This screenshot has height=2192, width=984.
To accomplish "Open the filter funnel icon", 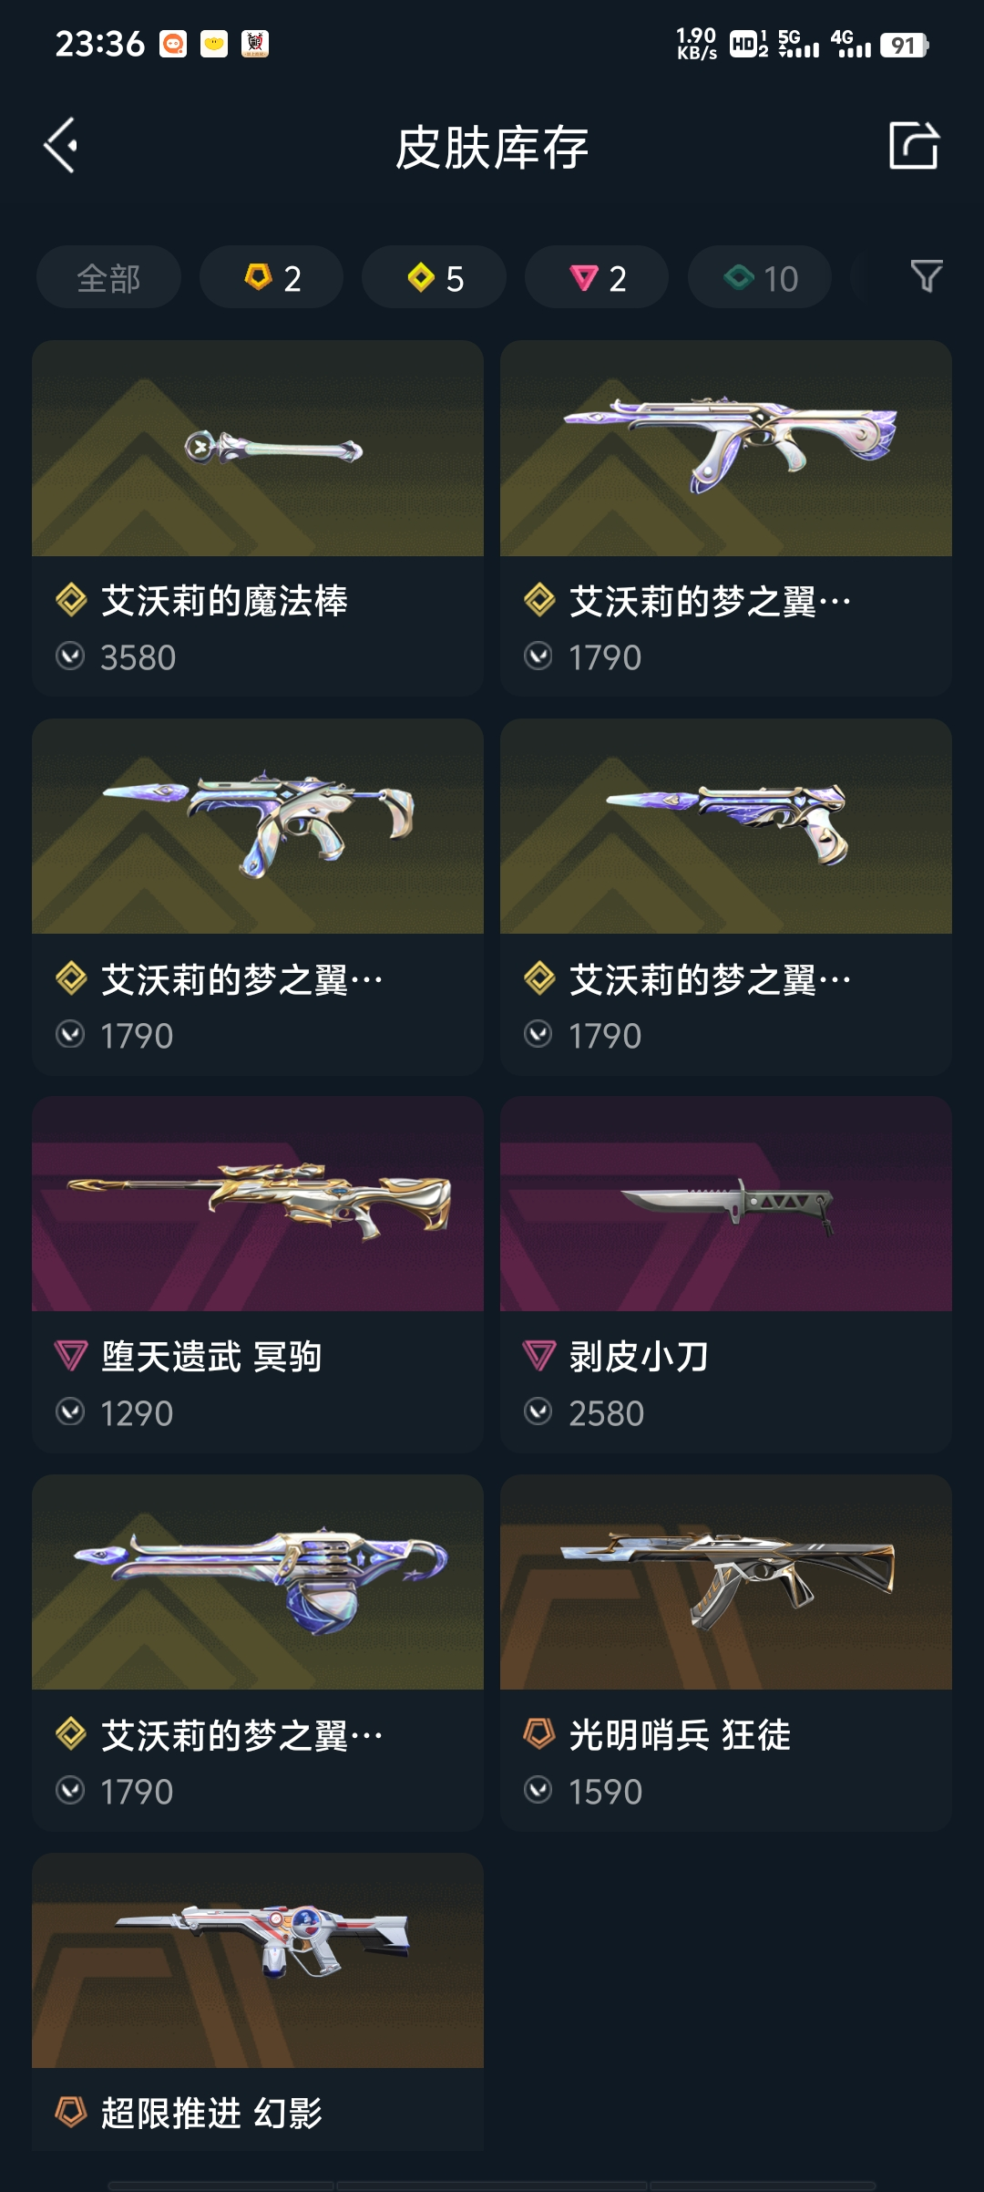I will coord(927,276).
